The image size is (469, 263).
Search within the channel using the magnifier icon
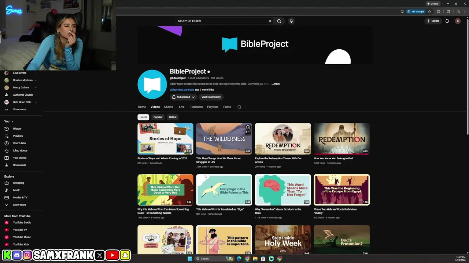[239, 107]
